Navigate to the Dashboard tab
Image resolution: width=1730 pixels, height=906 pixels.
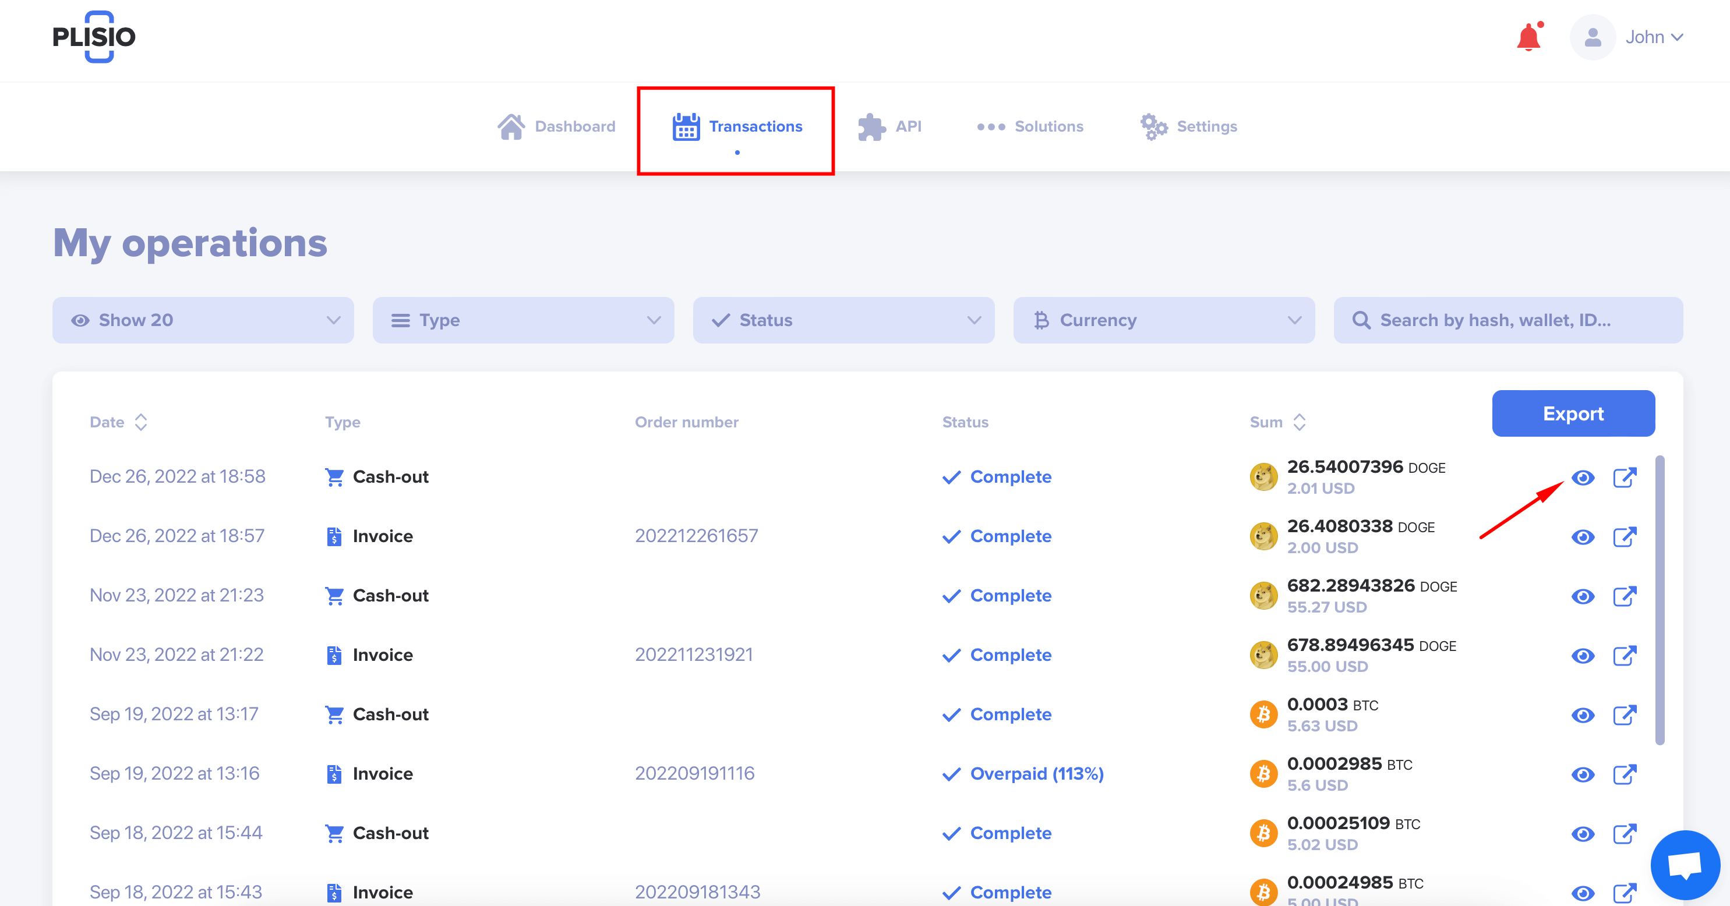[x=556, y=126]
